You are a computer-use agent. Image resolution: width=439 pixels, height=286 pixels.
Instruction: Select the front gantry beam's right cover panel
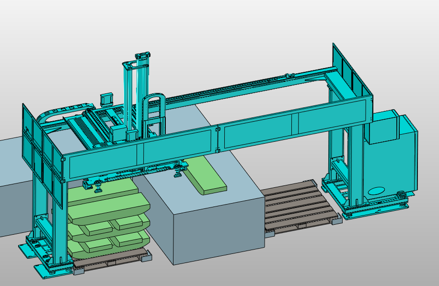click(295, 125)
